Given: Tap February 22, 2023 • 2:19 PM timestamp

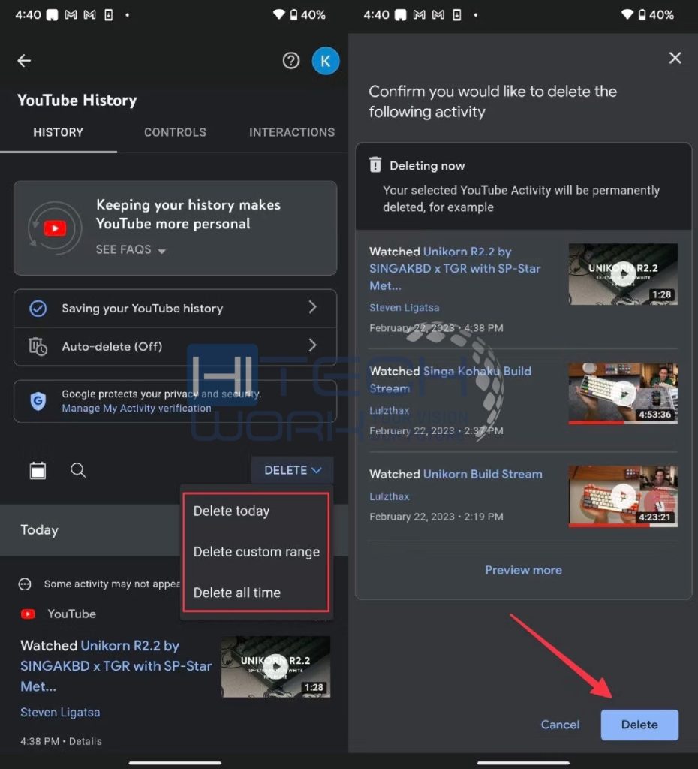Looking at the screenshot, I should click(x=436, y=517).
